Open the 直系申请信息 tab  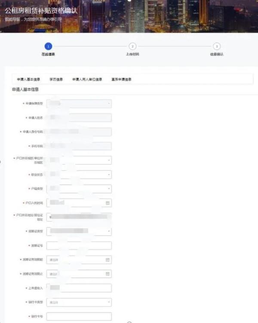pyautogui.click(x=121, y=79)
